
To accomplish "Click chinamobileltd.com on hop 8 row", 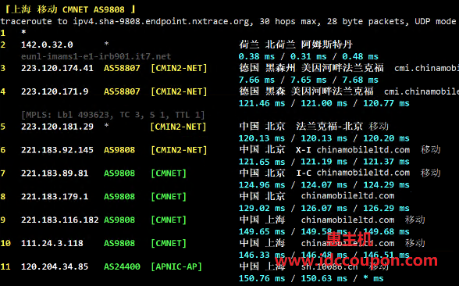I will click(x=347, y=195).
